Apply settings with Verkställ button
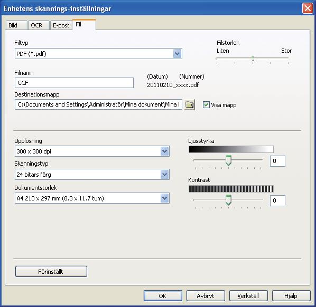This screenshot has width=316, height=307. point(248,296)
